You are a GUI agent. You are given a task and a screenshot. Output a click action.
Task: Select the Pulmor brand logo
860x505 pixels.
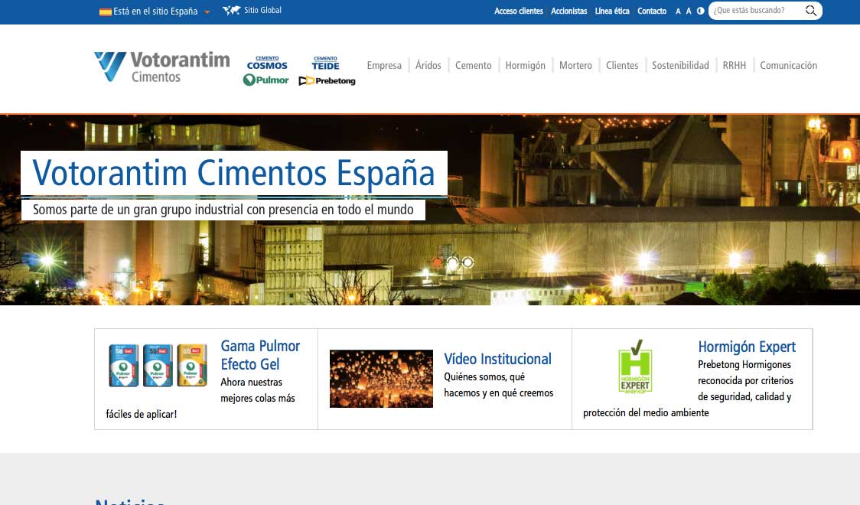pyautogui.click(x=265, y=79)
